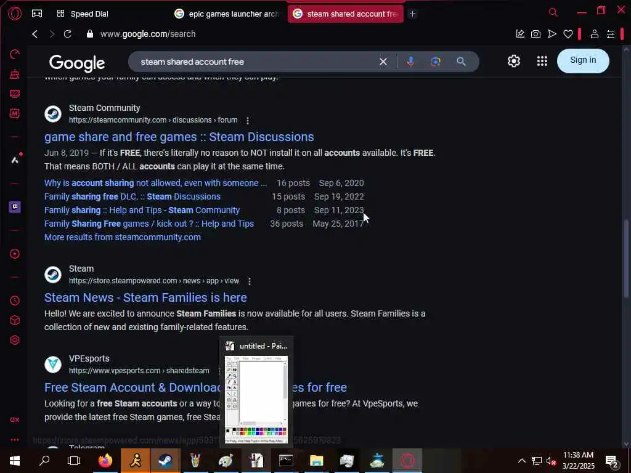Image resolution: width=631 pixels, height=473 pixels.
Task: Search by image with Google Lens icon
Action: coord(435,62)
